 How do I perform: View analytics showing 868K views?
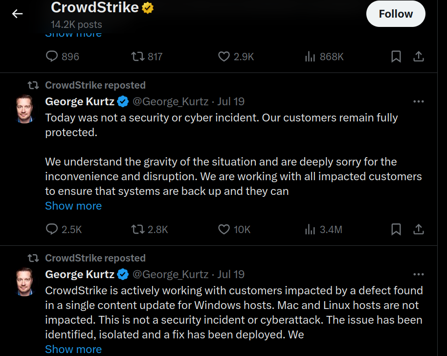click(324, 56)
